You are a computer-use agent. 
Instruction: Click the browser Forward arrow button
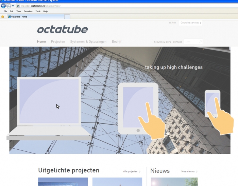click(8, 6)
